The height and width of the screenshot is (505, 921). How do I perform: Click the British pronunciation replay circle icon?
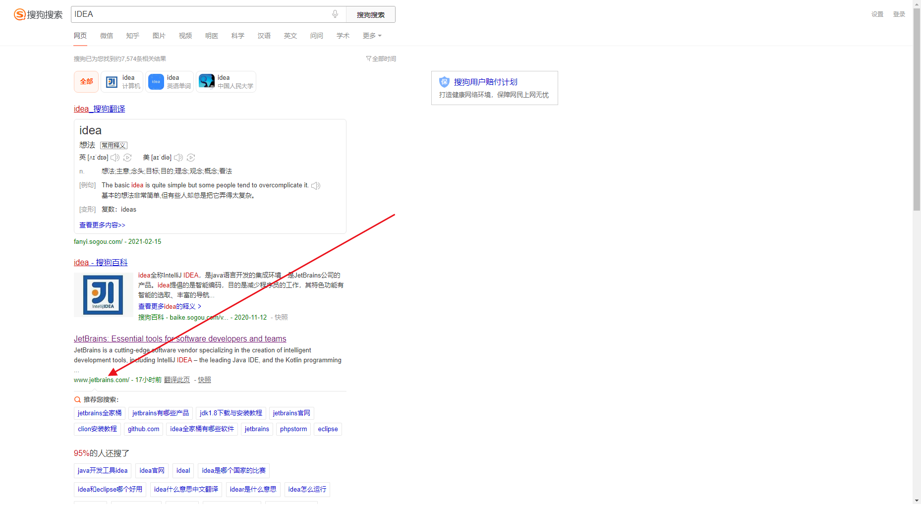click(127, 158)
